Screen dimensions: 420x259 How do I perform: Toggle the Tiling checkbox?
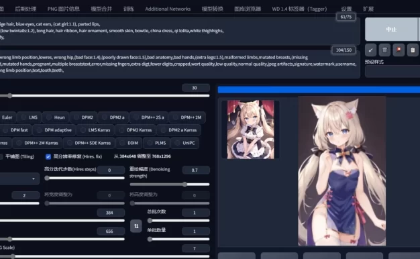click(x=1, y=157)
